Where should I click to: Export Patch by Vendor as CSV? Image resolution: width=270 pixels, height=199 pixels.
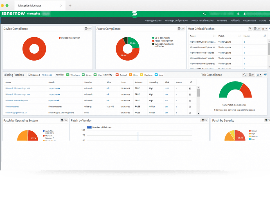tap(204, 120)
